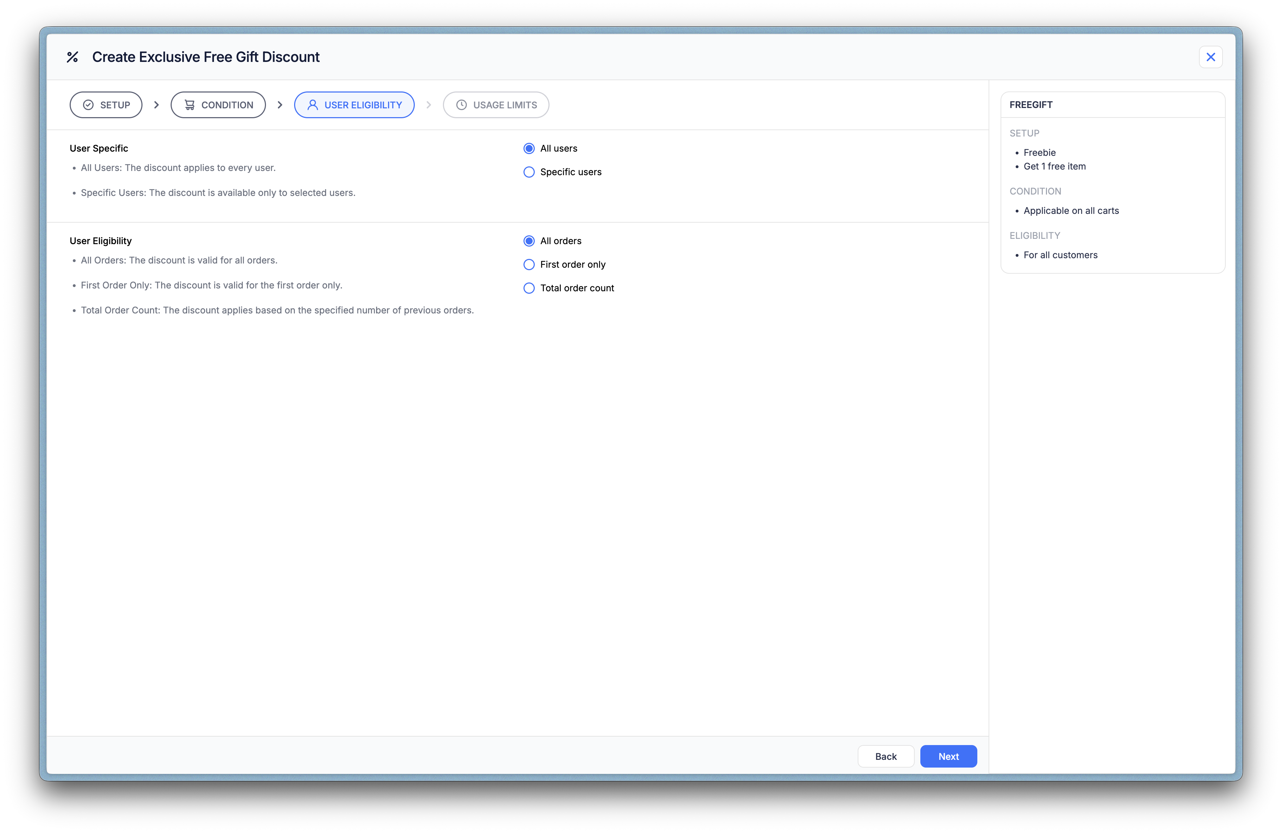
Task: Select the All orders radio option
Action: 529,241
